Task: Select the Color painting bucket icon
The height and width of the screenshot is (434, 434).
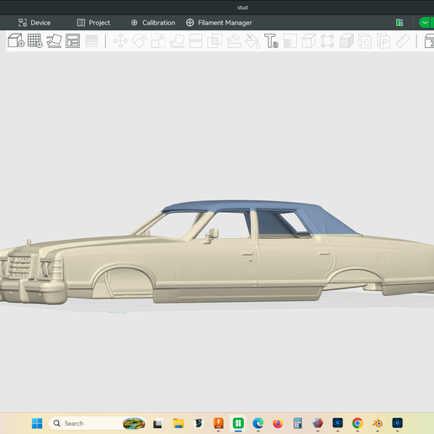Action: (252, 41)
